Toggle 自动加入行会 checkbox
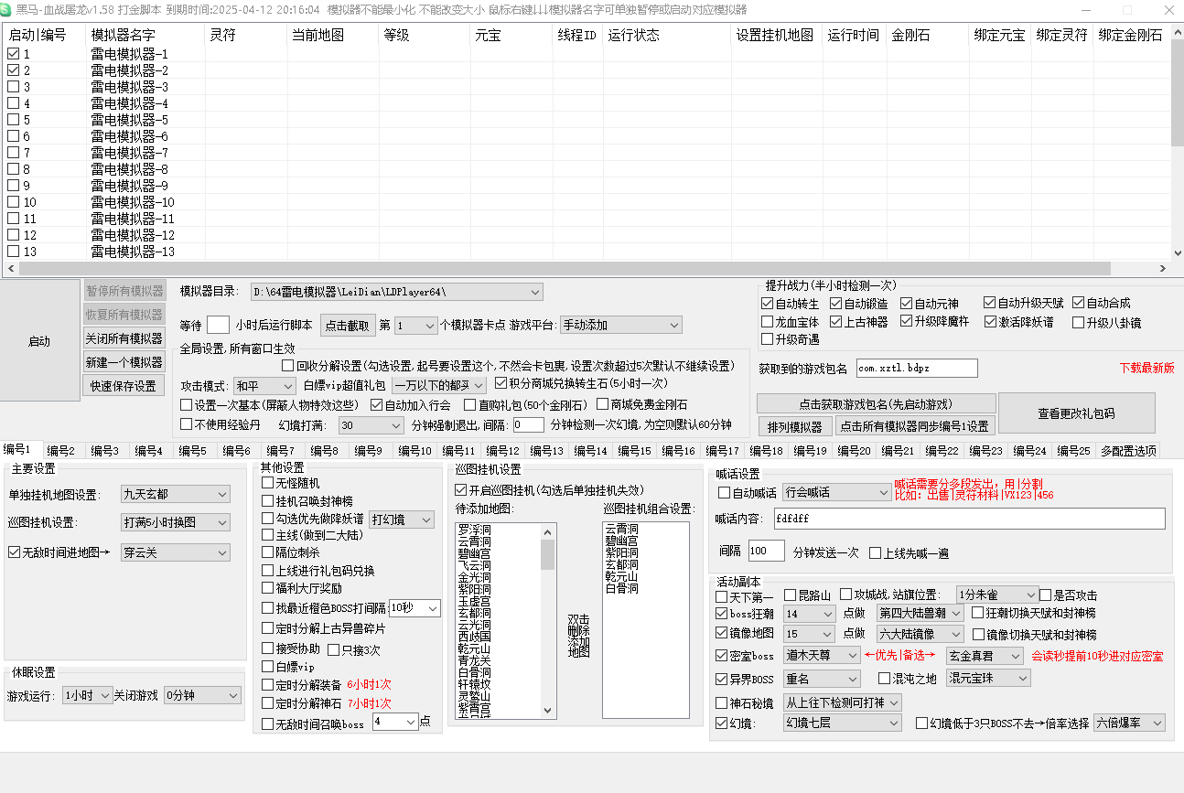The height and width of the screenshot is (793, 1184). (x=376, y=404)
